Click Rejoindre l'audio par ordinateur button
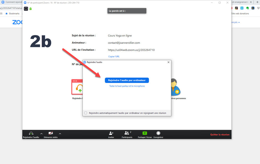The image size is (260, 164). click(x=127, y=80)
